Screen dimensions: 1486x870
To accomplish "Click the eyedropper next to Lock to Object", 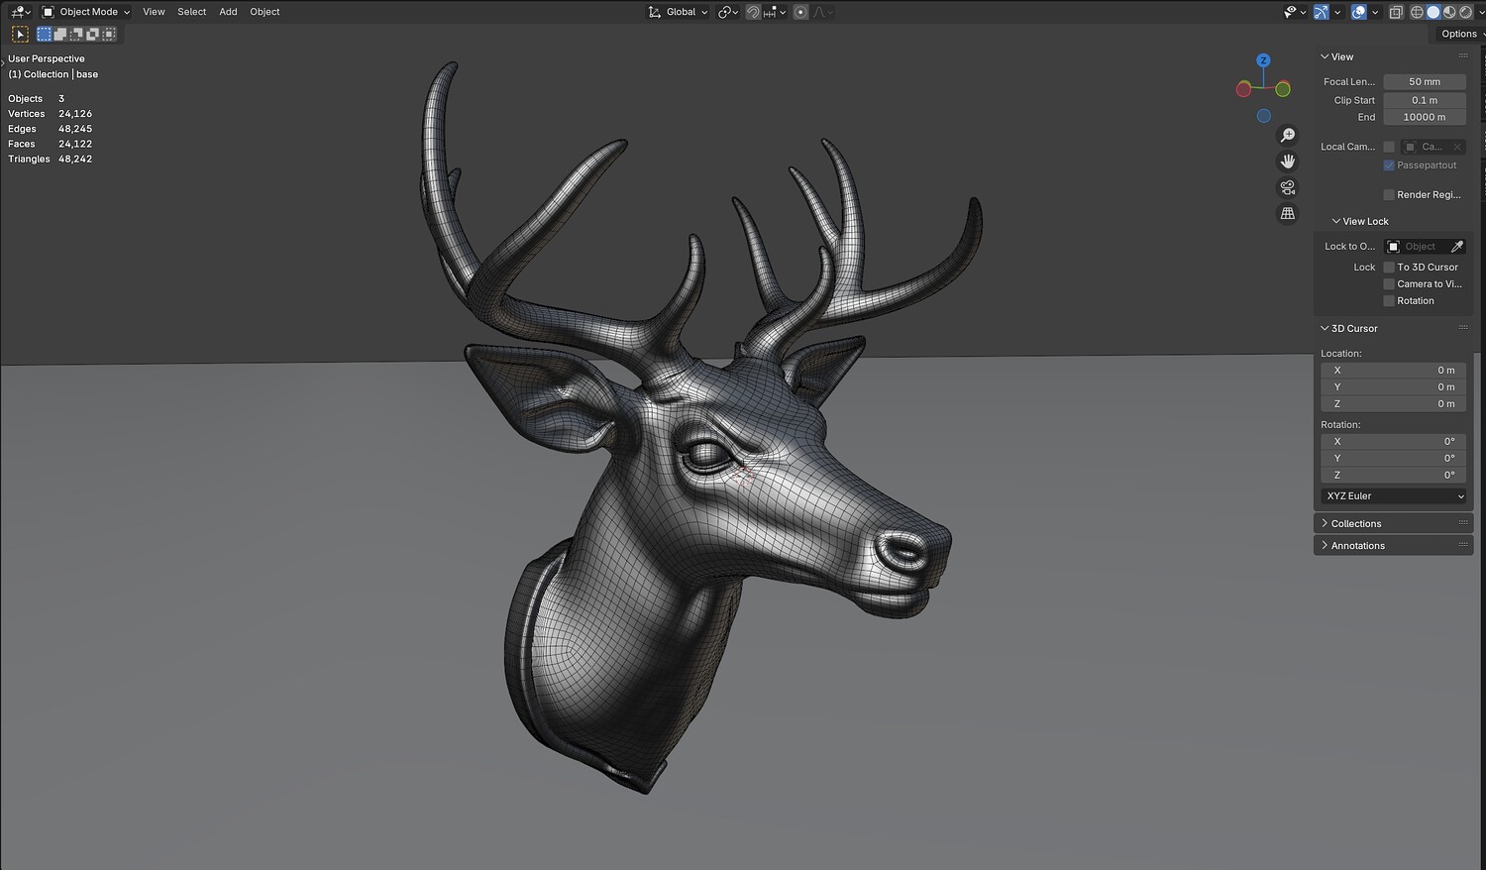I will click(x=1457, y=247).
